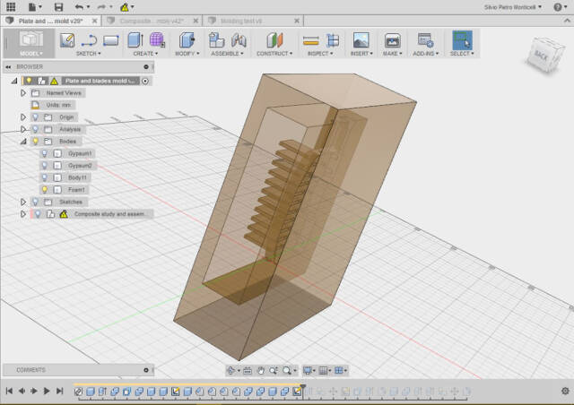Image resolution: width=574 pixels, height=405 pixels.
Task: Select the Create Form tool
Action: coord(157,40)
